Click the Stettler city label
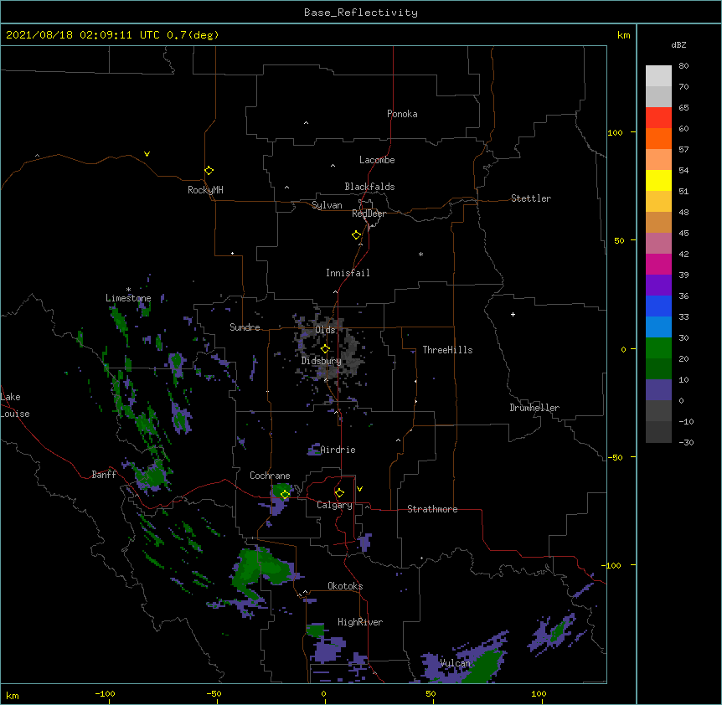Screen dimensions: 722x705 [x=531, y=198]
